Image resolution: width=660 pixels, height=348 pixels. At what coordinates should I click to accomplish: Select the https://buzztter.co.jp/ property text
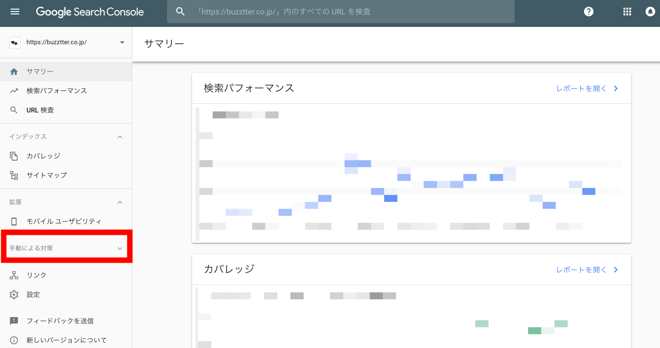click(x=57, y=42)
